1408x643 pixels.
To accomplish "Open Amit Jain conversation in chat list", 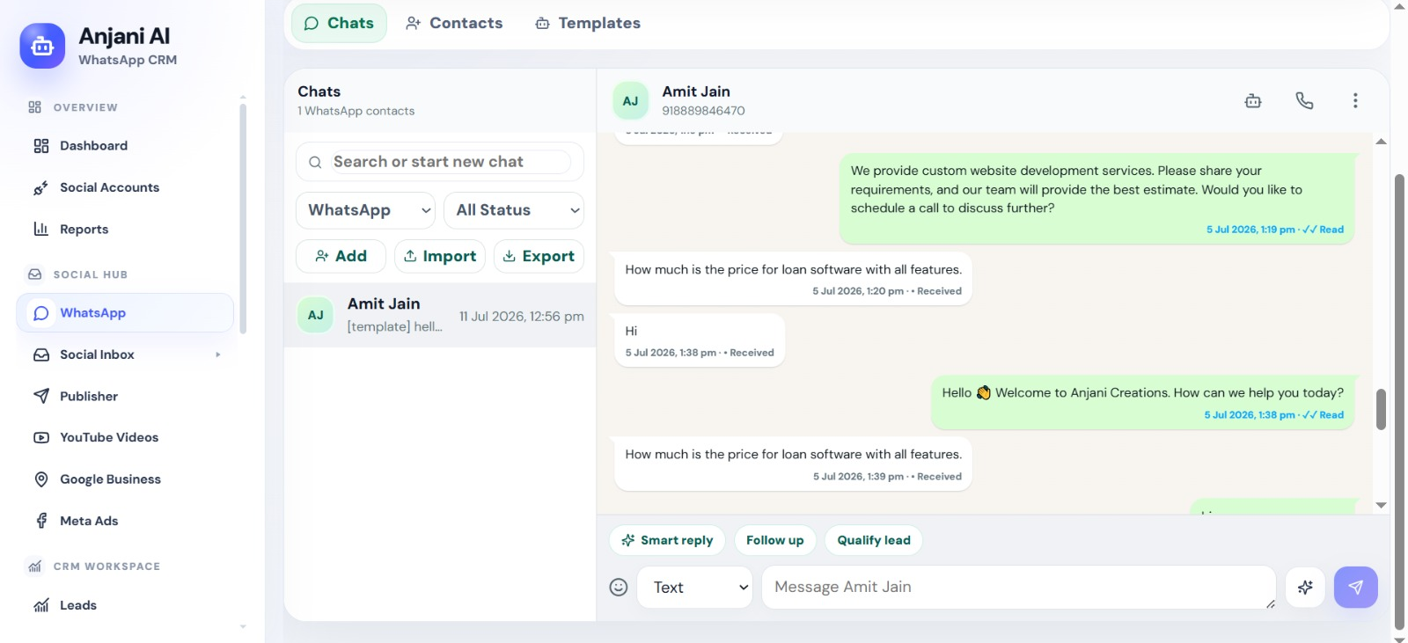I will pos(440,315).
